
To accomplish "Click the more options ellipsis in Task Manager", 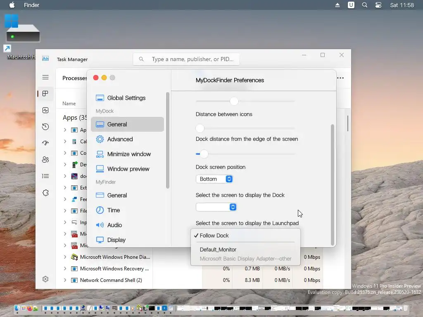I will (340, 78).
